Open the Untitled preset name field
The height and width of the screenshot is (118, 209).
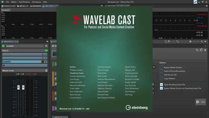point(25,46)
